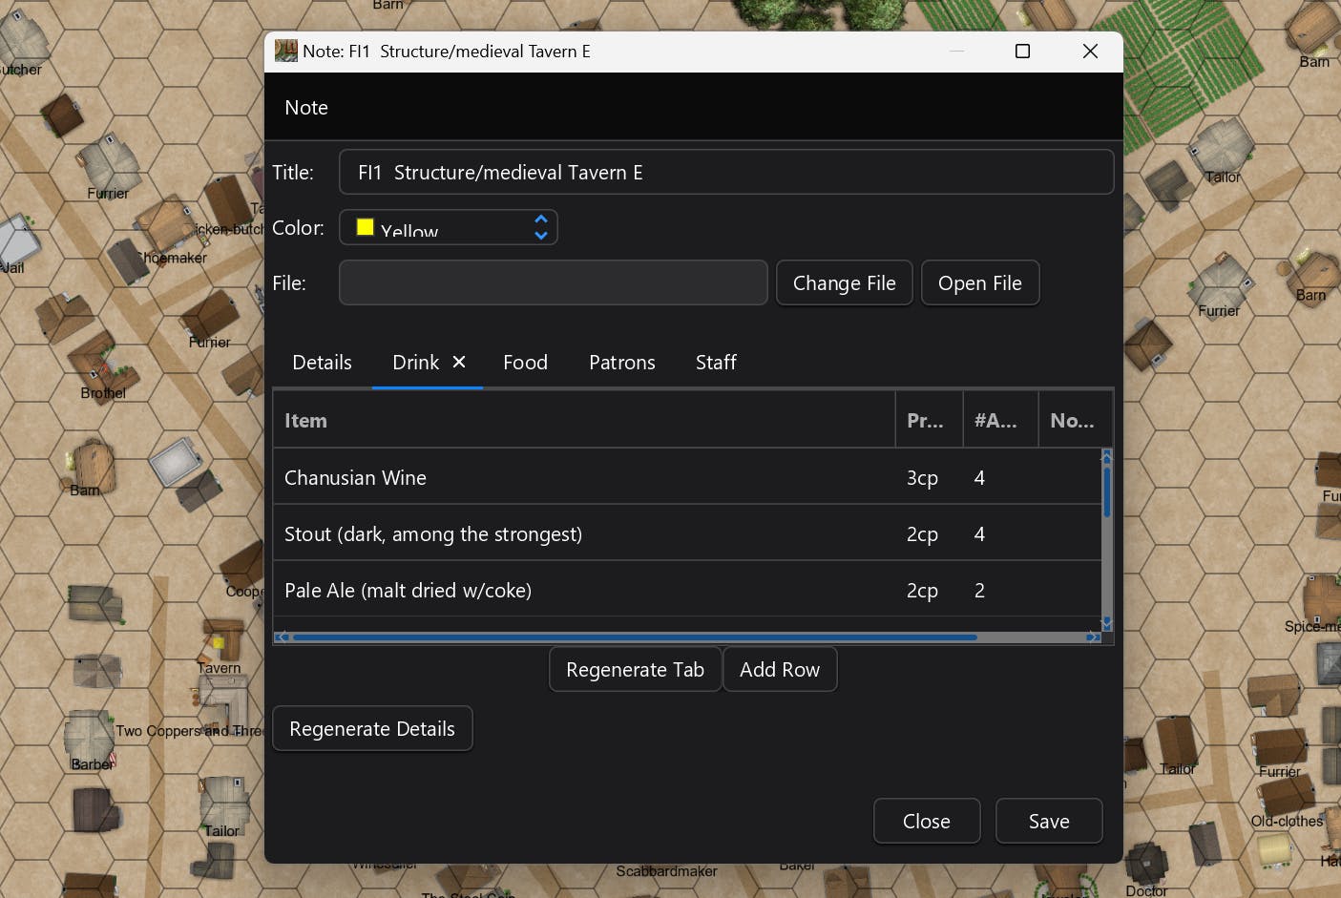Screen dimensions: 1341x898
Task: Click the horizontal scroll left arrow
Action: [282, 637]
